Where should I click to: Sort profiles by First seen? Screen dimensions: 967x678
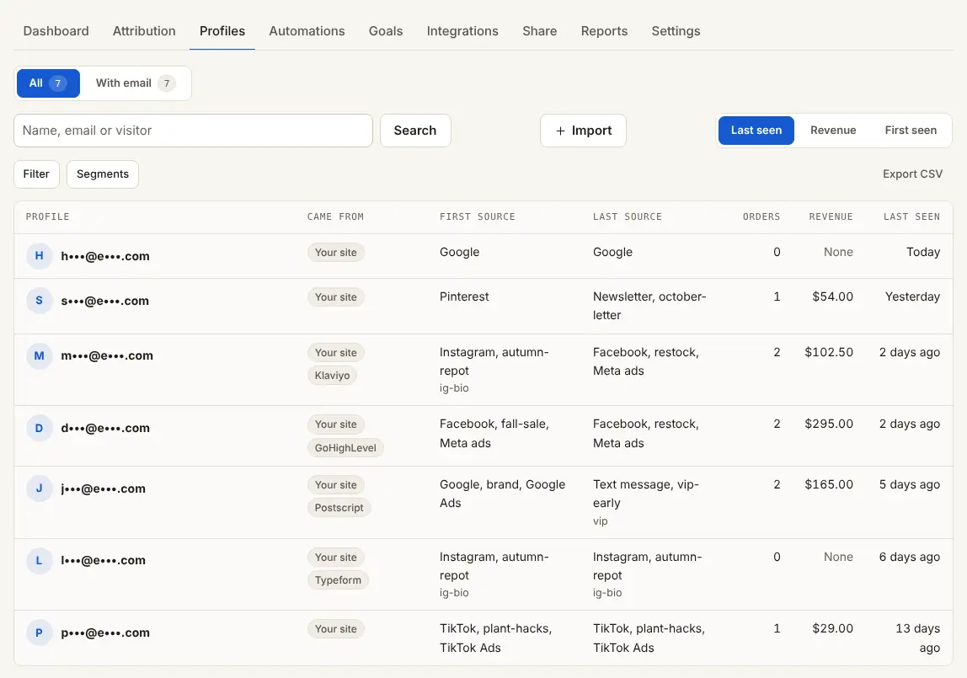click(x=911, y=130)
